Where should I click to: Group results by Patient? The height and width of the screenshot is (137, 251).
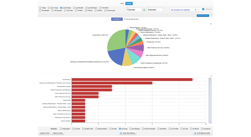click(158, 129)
